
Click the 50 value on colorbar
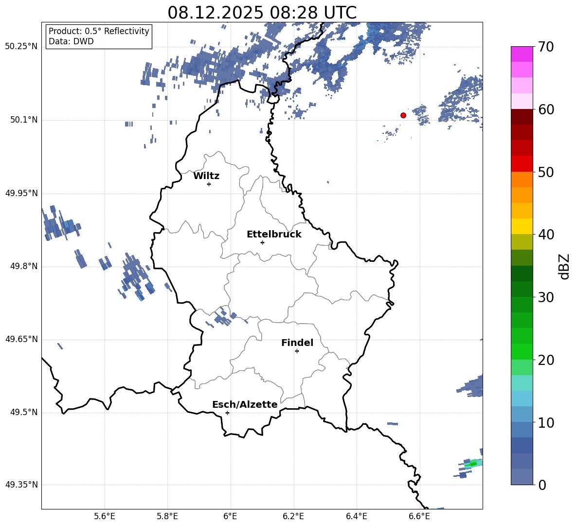point(545,172)
